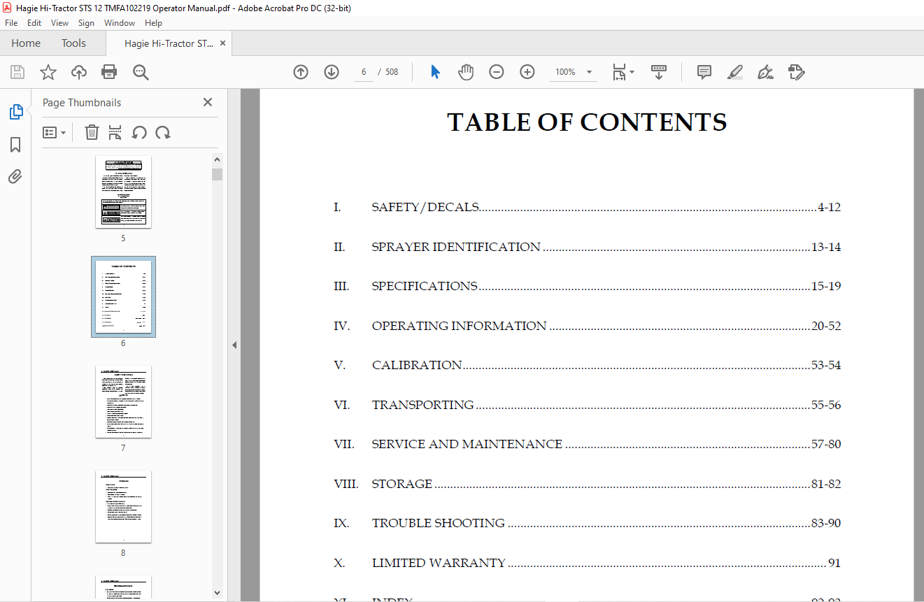Click the TABLE OF CONTENTS heading
Image resolution: width=924 pixels, height=602 pixels.
click(587, 122)
